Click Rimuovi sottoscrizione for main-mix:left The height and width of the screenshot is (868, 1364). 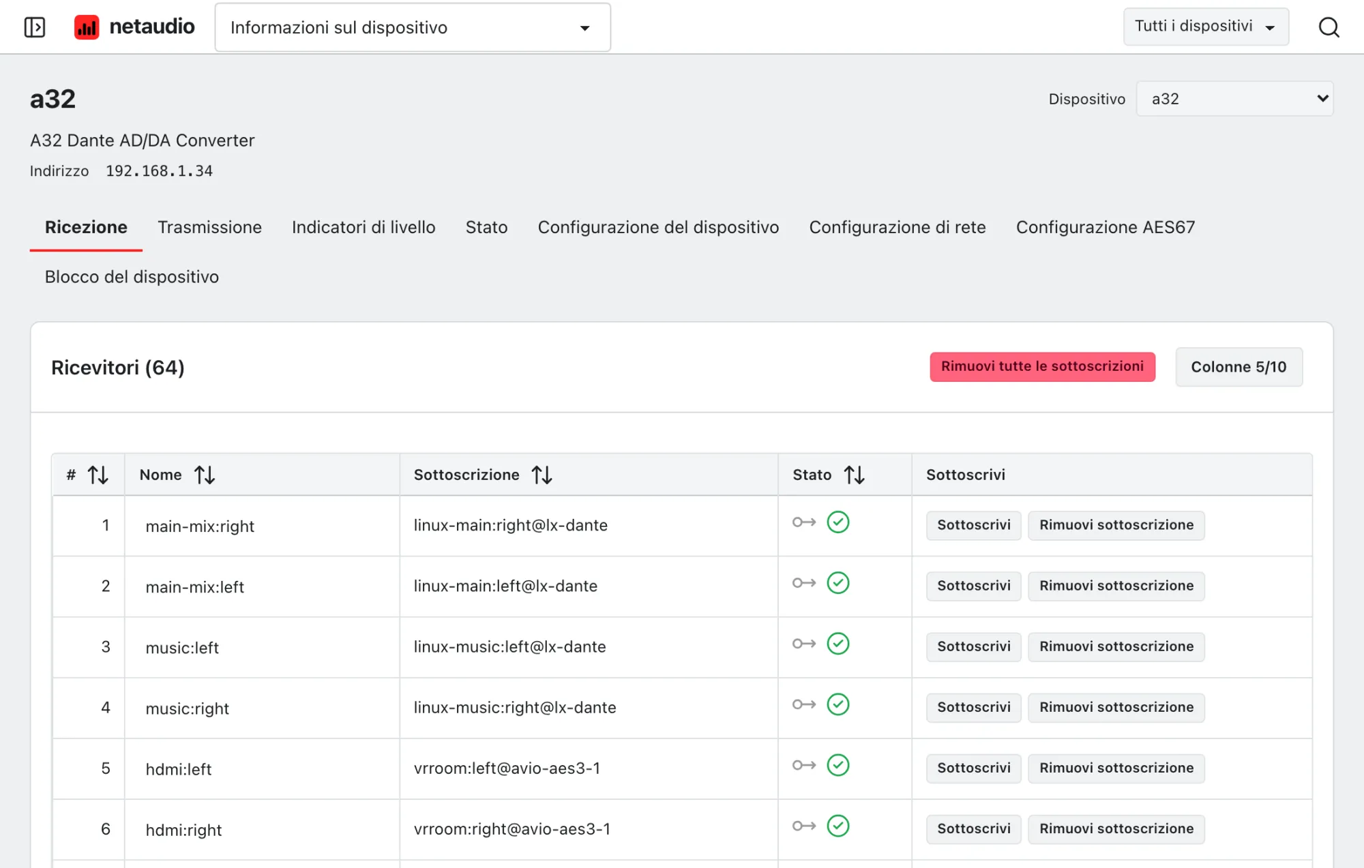[x=1116, y=586]
